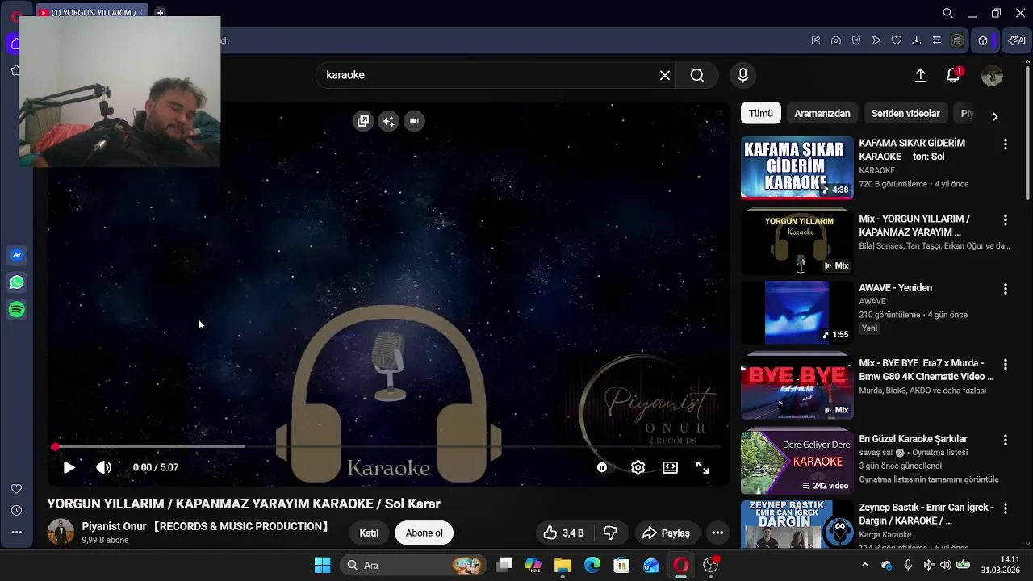
Task: Open options for KAFAMA SIKAR GİDERİM video
Action: (1005, 144)
